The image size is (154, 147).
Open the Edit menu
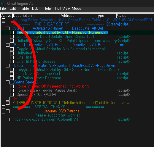(x=13, y=9)
